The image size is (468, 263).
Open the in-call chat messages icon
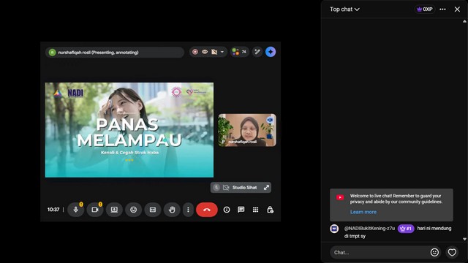coord(241,210)
